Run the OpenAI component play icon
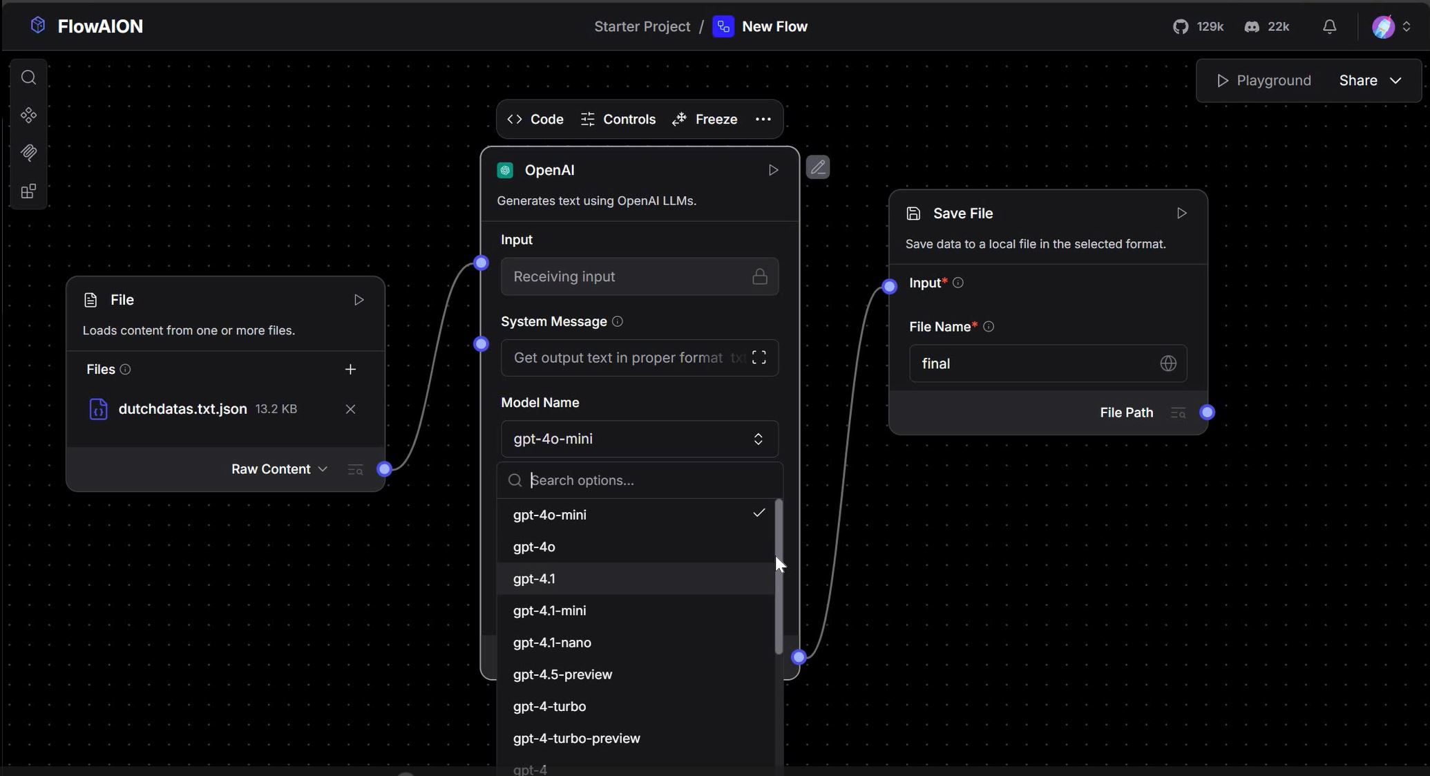 773,170
